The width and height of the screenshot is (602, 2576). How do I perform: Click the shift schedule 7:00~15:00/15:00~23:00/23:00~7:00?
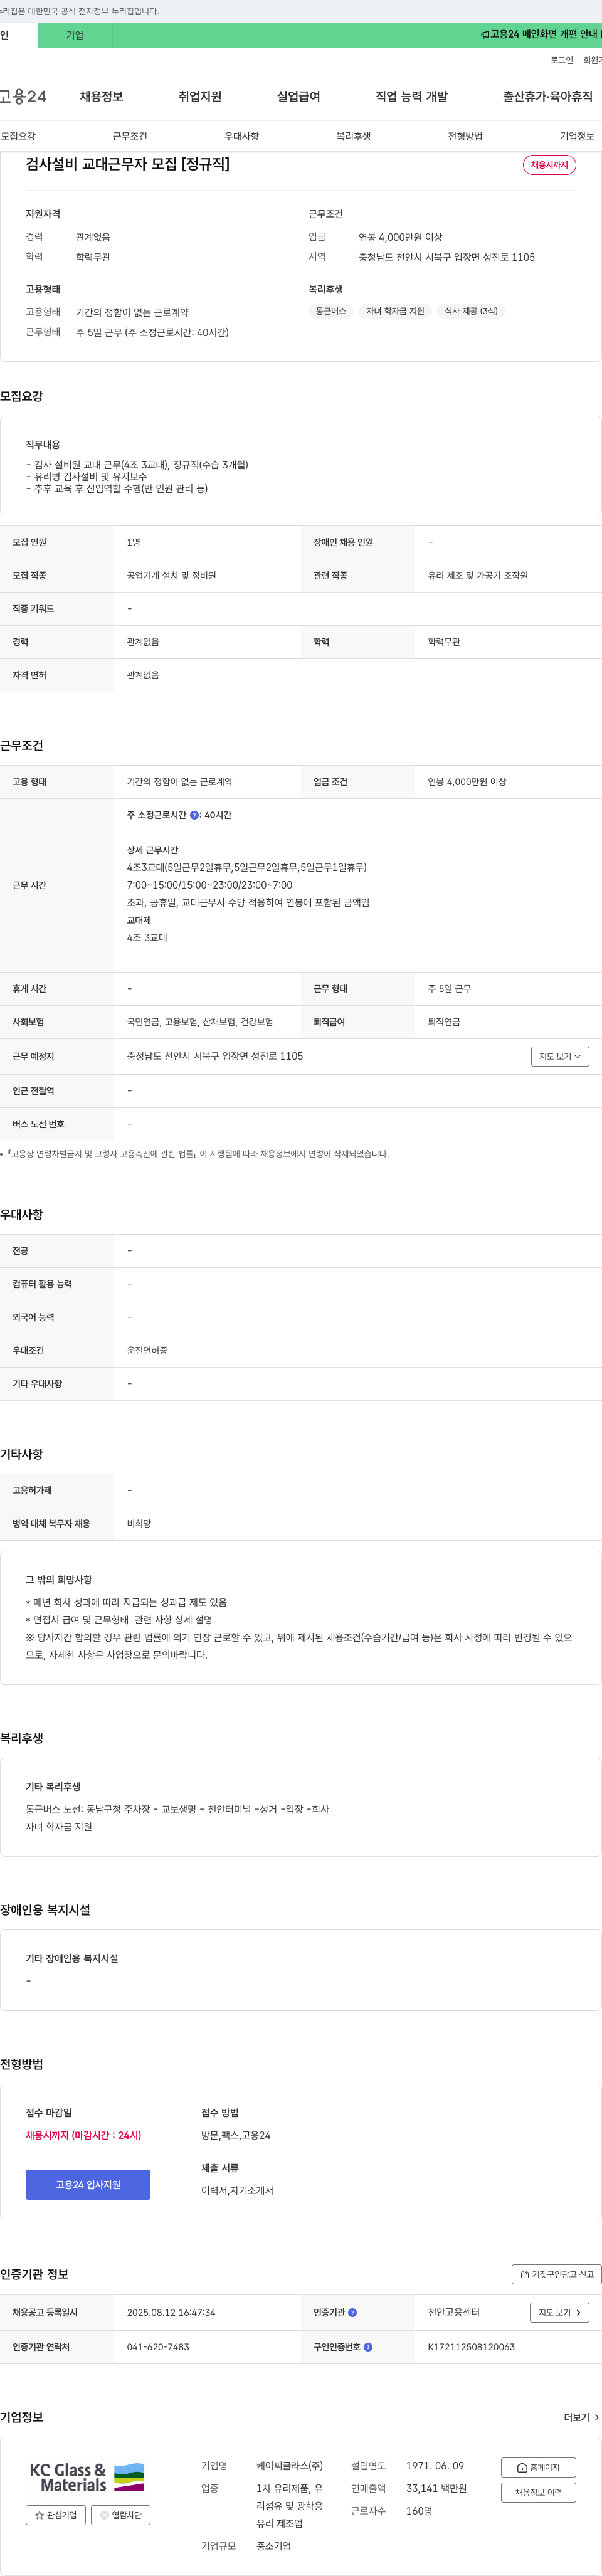pyautogui.click(x=210, y=885)
